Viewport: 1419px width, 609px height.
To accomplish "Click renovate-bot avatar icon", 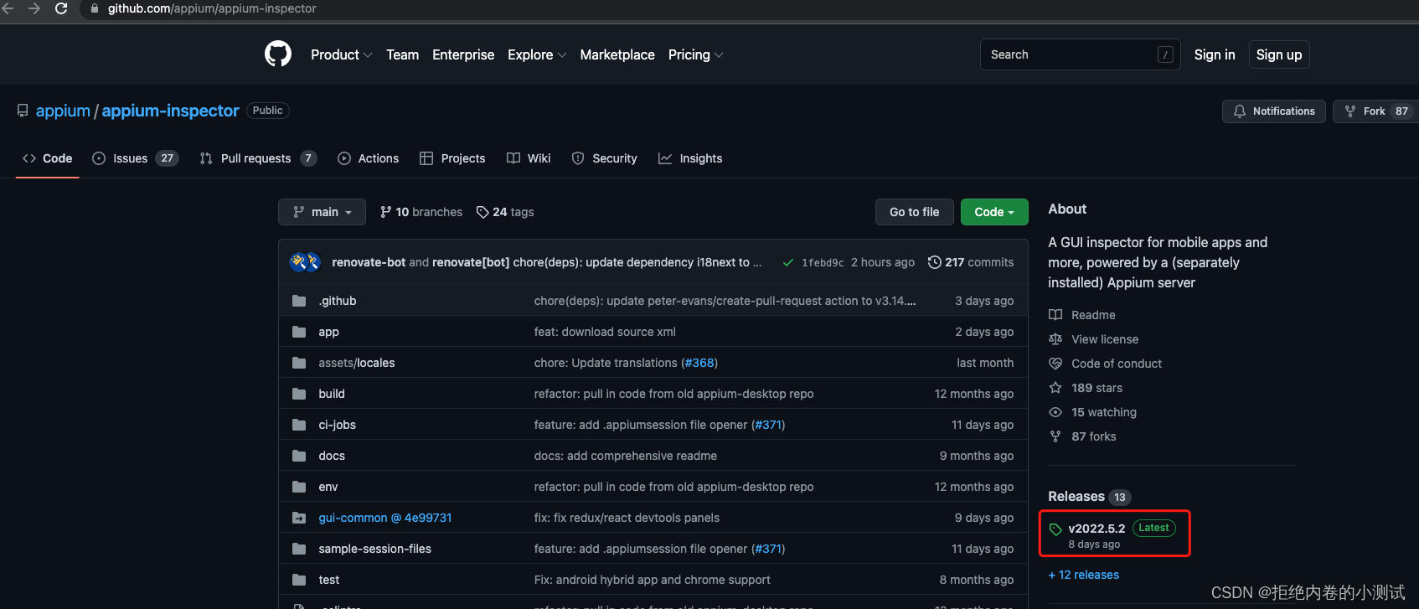I will pos(298,262).
